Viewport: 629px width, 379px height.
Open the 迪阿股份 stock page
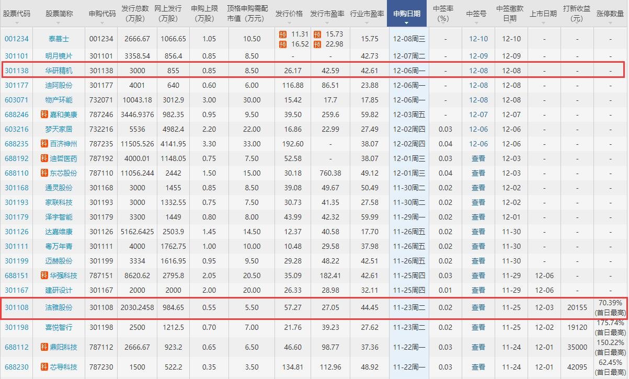(59, 85)
